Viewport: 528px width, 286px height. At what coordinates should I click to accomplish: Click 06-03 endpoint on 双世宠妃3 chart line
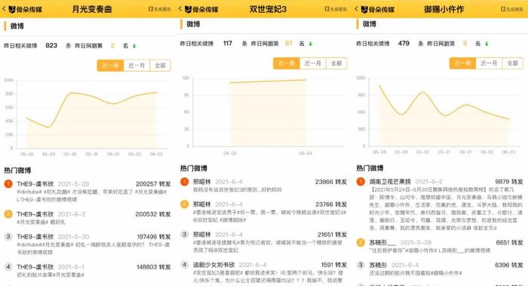pos(305,80)
